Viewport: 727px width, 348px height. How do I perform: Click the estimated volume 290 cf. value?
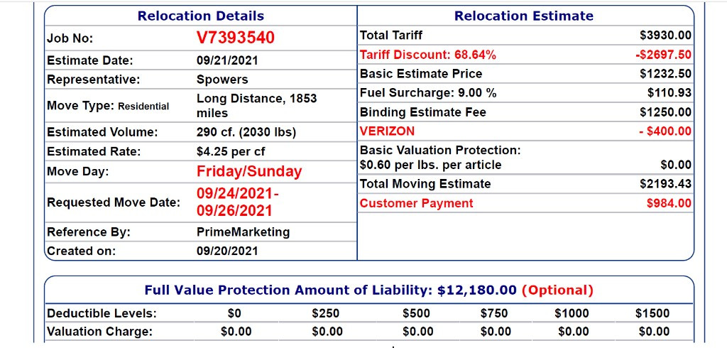click(x=246, y=132)
